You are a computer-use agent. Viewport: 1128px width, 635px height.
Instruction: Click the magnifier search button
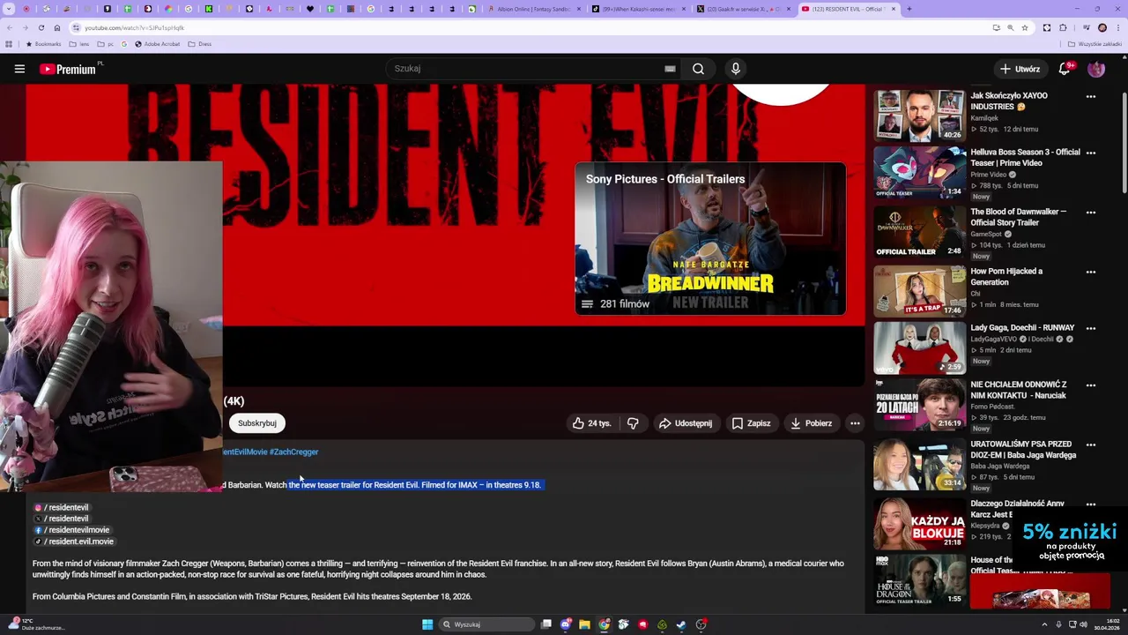698,69
